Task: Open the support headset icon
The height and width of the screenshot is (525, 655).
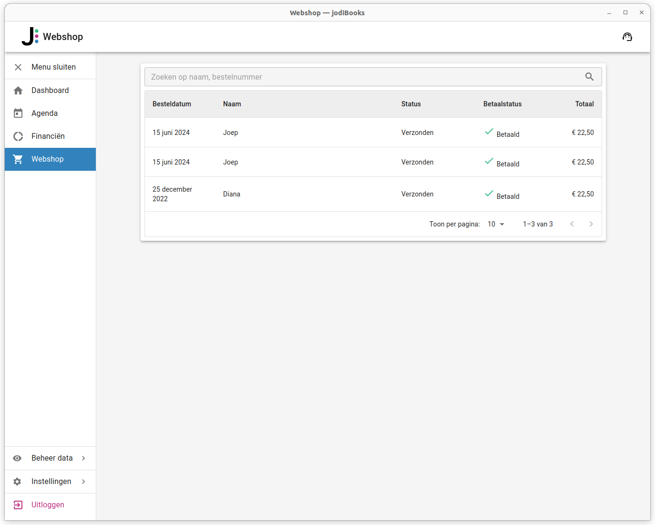Action: click(627, 37)
